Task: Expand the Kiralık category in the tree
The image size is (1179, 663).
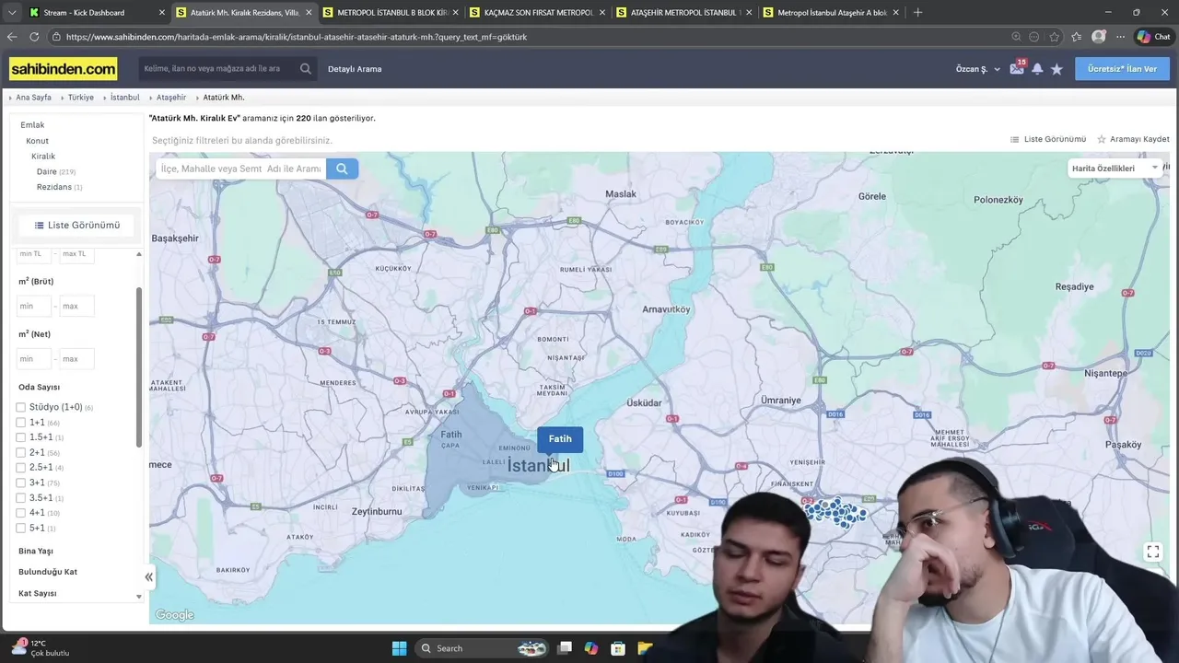Action: click(x=43, y=157)
